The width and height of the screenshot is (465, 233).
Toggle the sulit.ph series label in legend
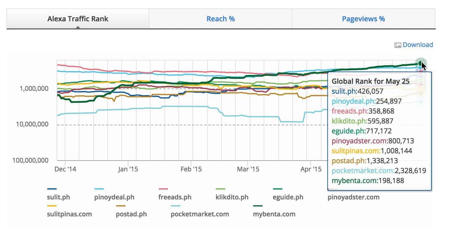[58, 197]
